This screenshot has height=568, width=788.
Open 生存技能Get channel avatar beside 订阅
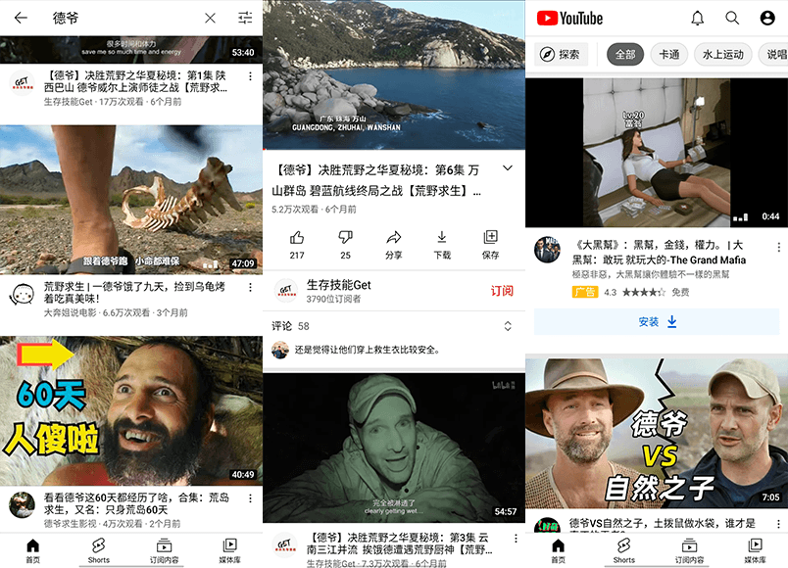pos(286,291)
